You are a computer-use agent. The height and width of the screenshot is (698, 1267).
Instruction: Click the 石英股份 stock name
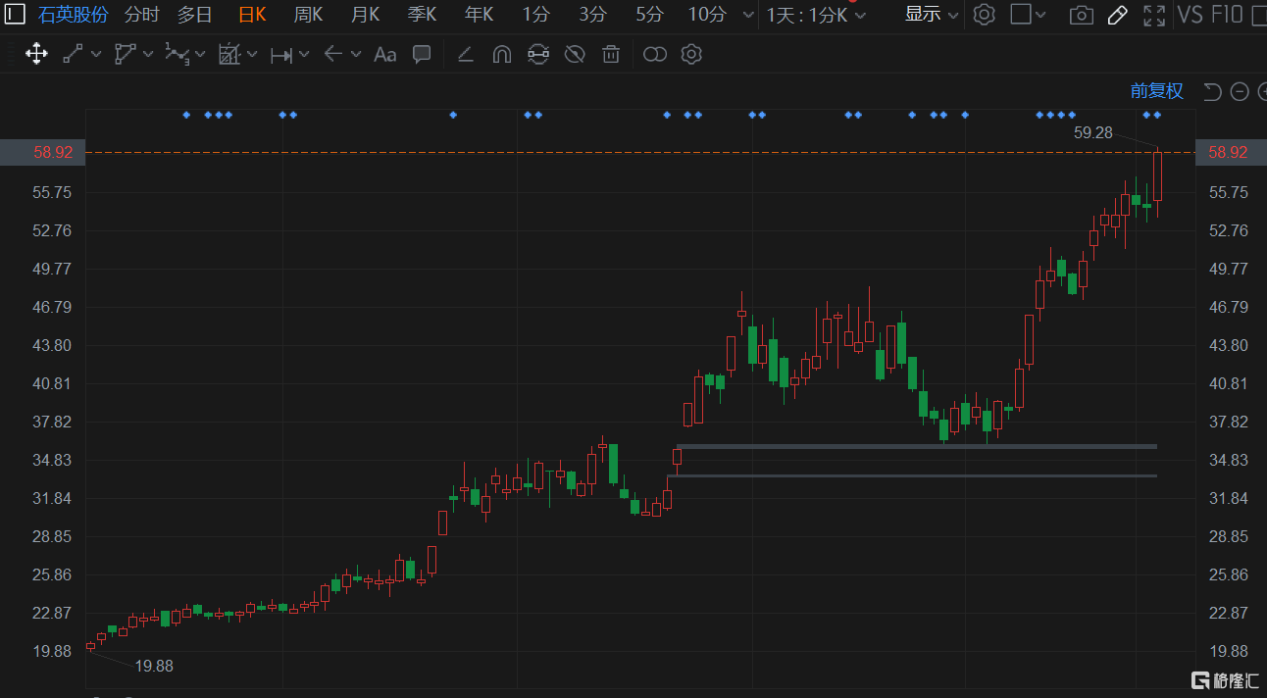coord(74,14)
